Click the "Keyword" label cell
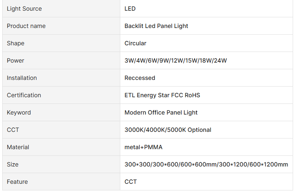The height and width of the screenshot is (193, 296). [19, 112]
